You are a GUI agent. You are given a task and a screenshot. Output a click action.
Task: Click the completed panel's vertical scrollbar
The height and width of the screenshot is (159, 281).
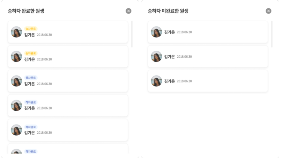point(132,34)
